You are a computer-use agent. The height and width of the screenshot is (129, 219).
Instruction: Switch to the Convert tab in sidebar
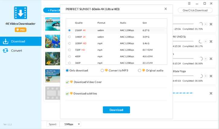[x=17, y=51]
